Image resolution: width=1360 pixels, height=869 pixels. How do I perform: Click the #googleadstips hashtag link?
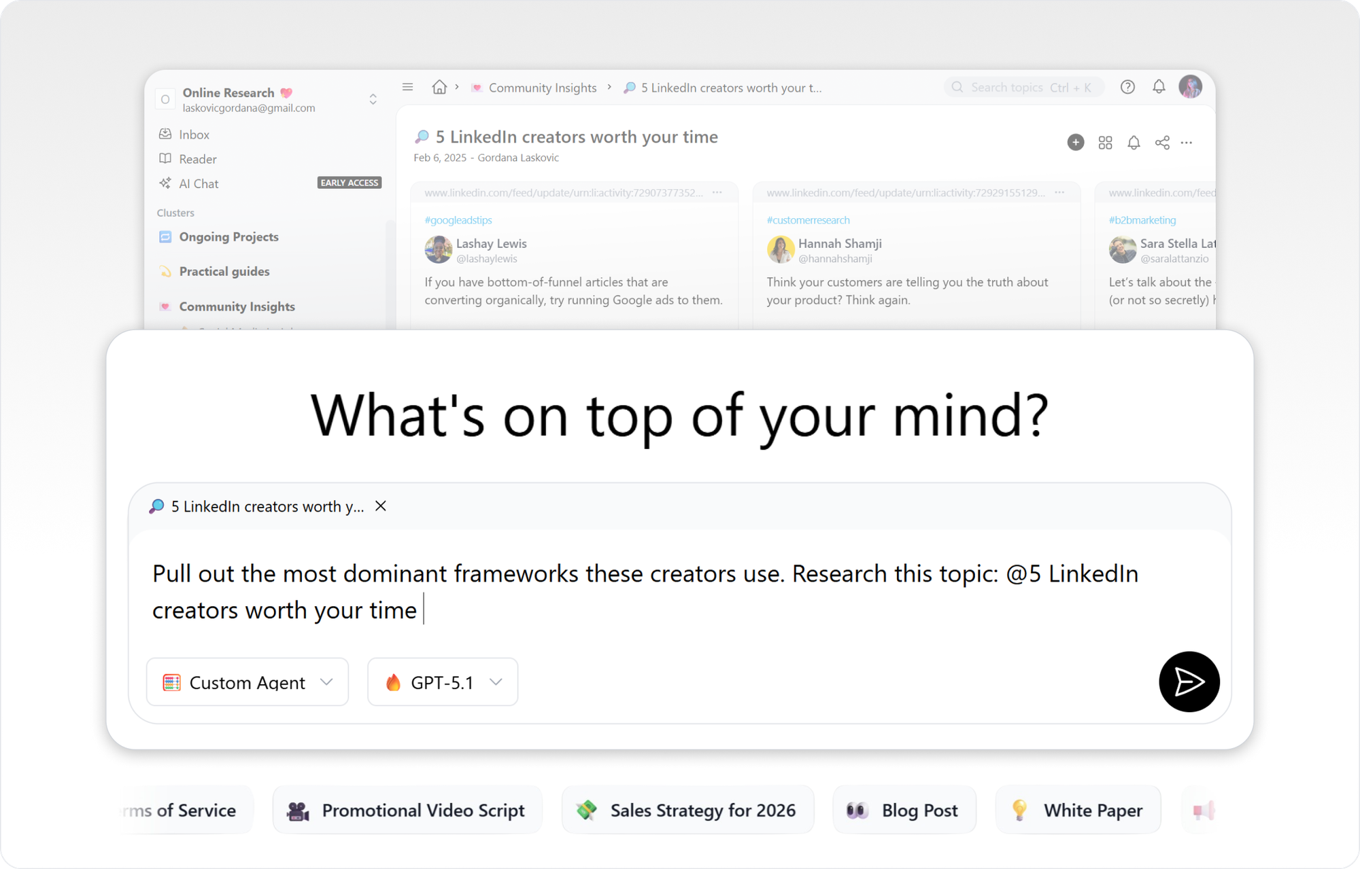458,220
